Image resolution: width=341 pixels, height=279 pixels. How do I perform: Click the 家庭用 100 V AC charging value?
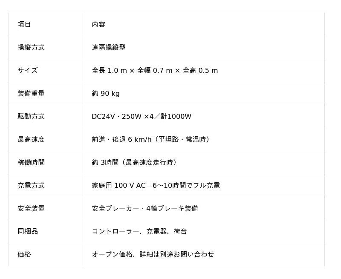156,185
